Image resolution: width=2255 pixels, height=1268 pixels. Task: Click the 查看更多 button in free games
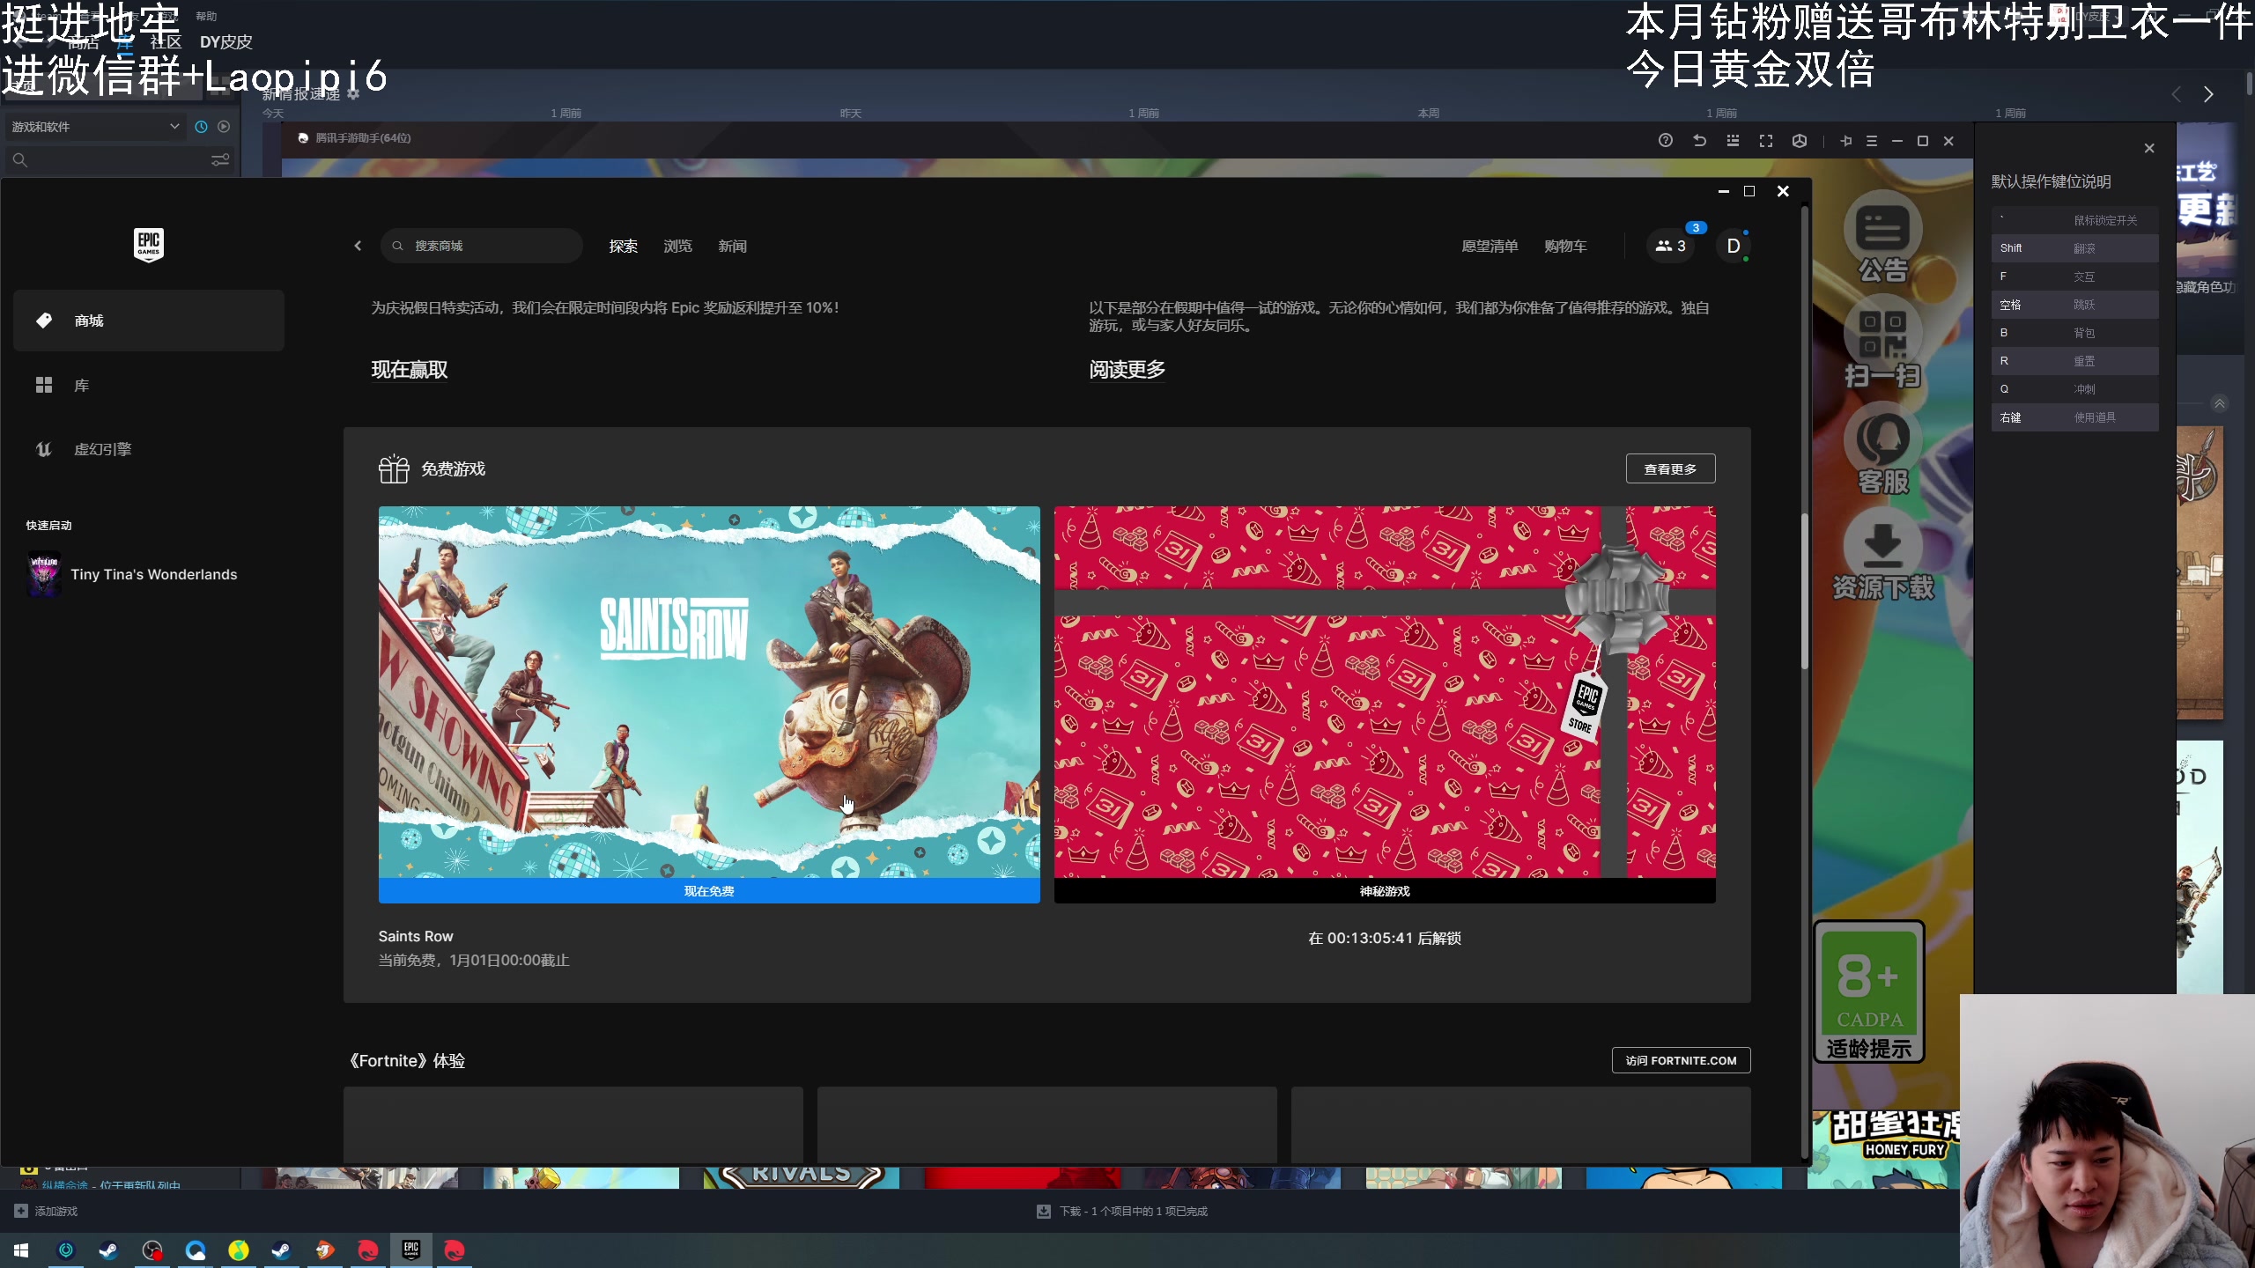pos(1670,469)
